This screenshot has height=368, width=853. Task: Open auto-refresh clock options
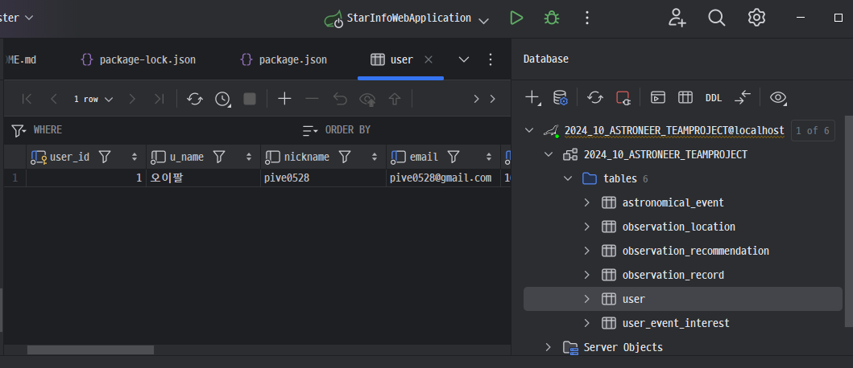(222, 99)
